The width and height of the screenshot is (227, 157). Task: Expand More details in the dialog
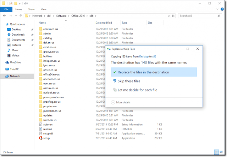[121, 102]
